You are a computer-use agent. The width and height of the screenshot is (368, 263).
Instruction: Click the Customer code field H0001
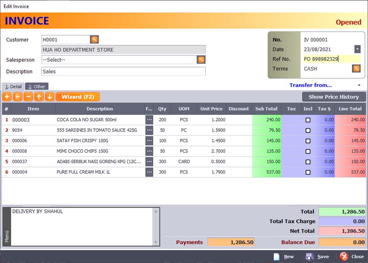[x=66, y=39]
